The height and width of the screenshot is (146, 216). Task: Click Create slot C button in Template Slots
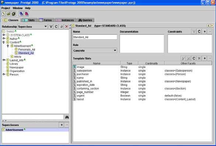tap(194, 58)
